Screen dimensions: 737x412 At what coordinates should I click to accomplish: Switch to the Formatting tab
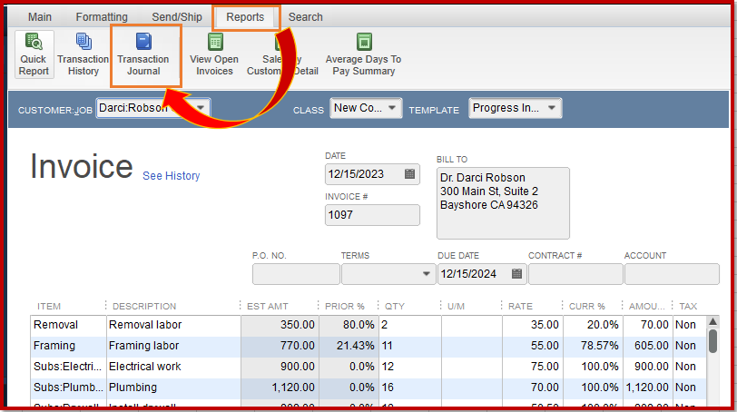(x=102, y=17)
